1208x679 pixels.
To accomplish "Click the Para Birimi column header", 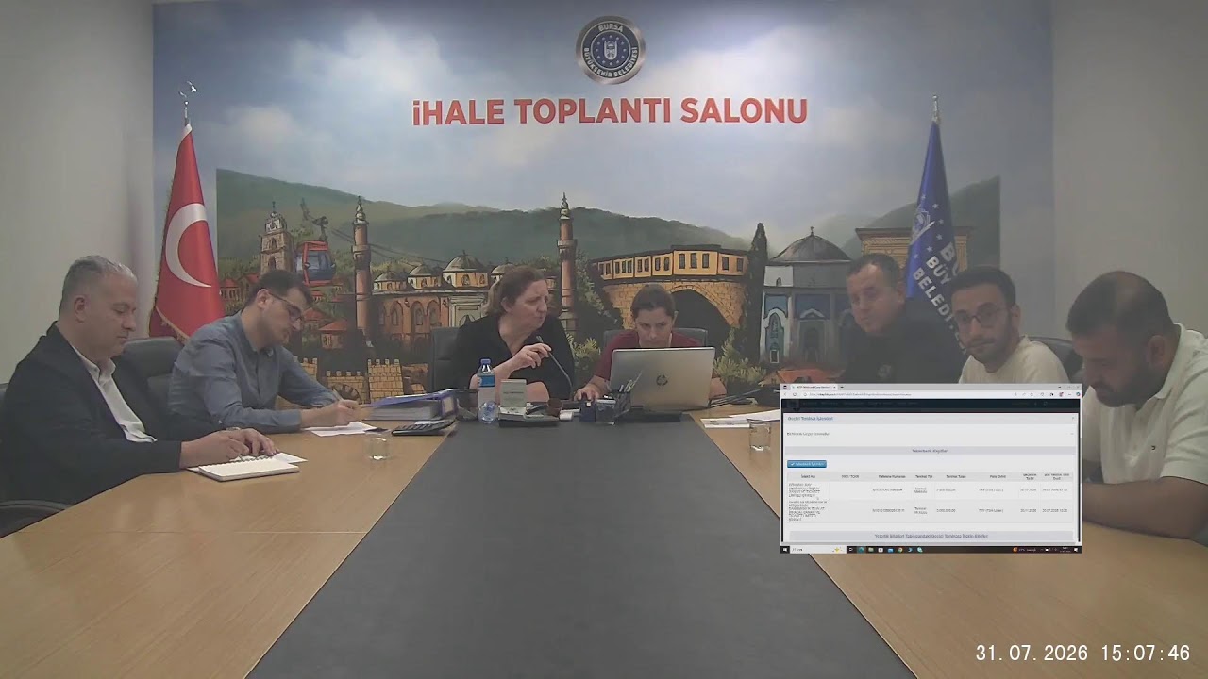I will click(998, 476).
